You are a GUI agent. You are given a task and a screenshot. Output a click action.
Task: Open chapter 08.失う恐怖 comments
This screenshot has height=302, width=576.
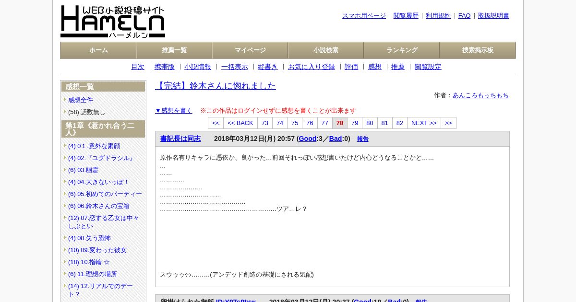(89, 238)
